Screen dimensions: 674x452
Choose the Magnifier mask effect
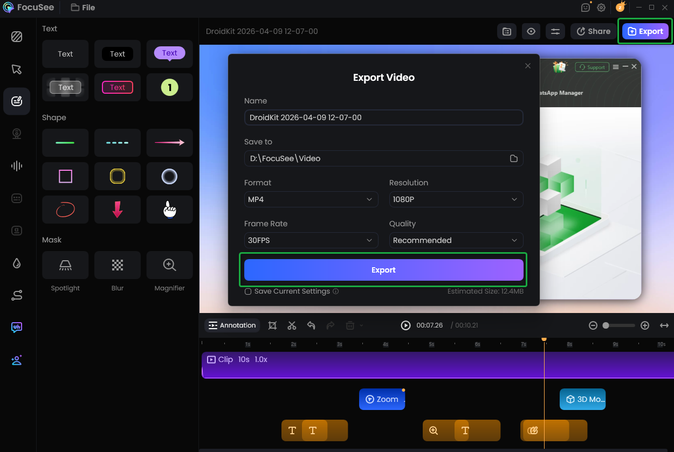tap(169, 265)
